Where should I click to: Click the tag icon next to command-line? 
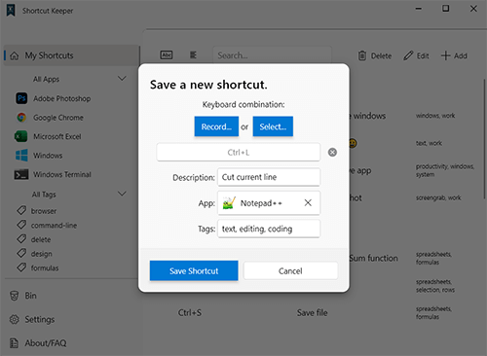(x=21, y=225)
